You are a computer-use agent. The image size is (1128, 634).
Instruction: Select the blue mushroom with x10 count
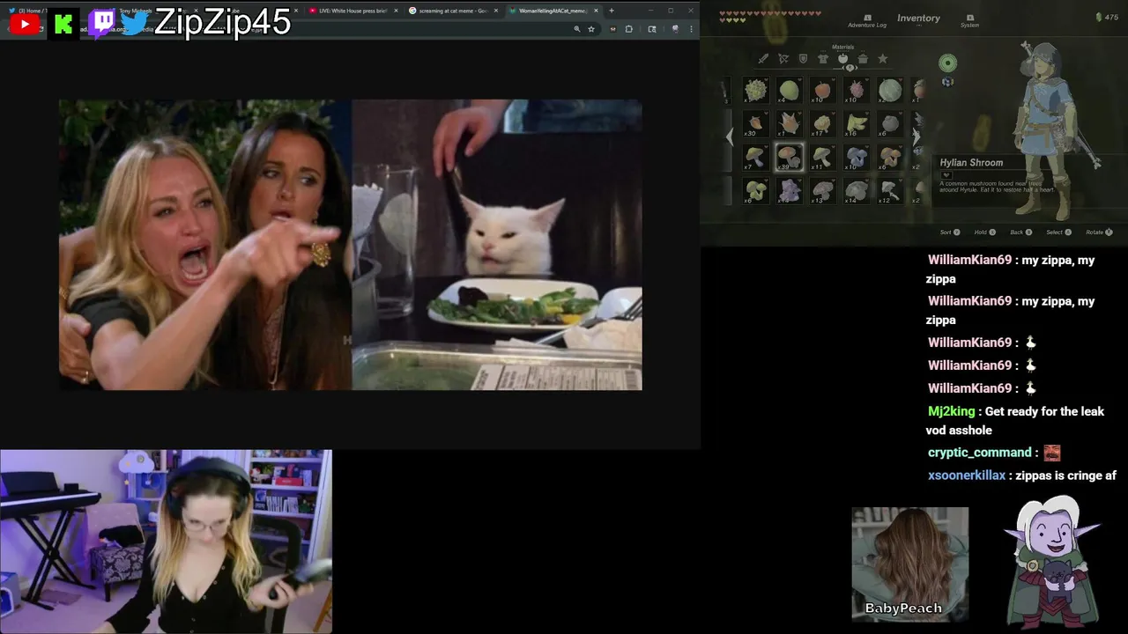(x=856, y=157)
